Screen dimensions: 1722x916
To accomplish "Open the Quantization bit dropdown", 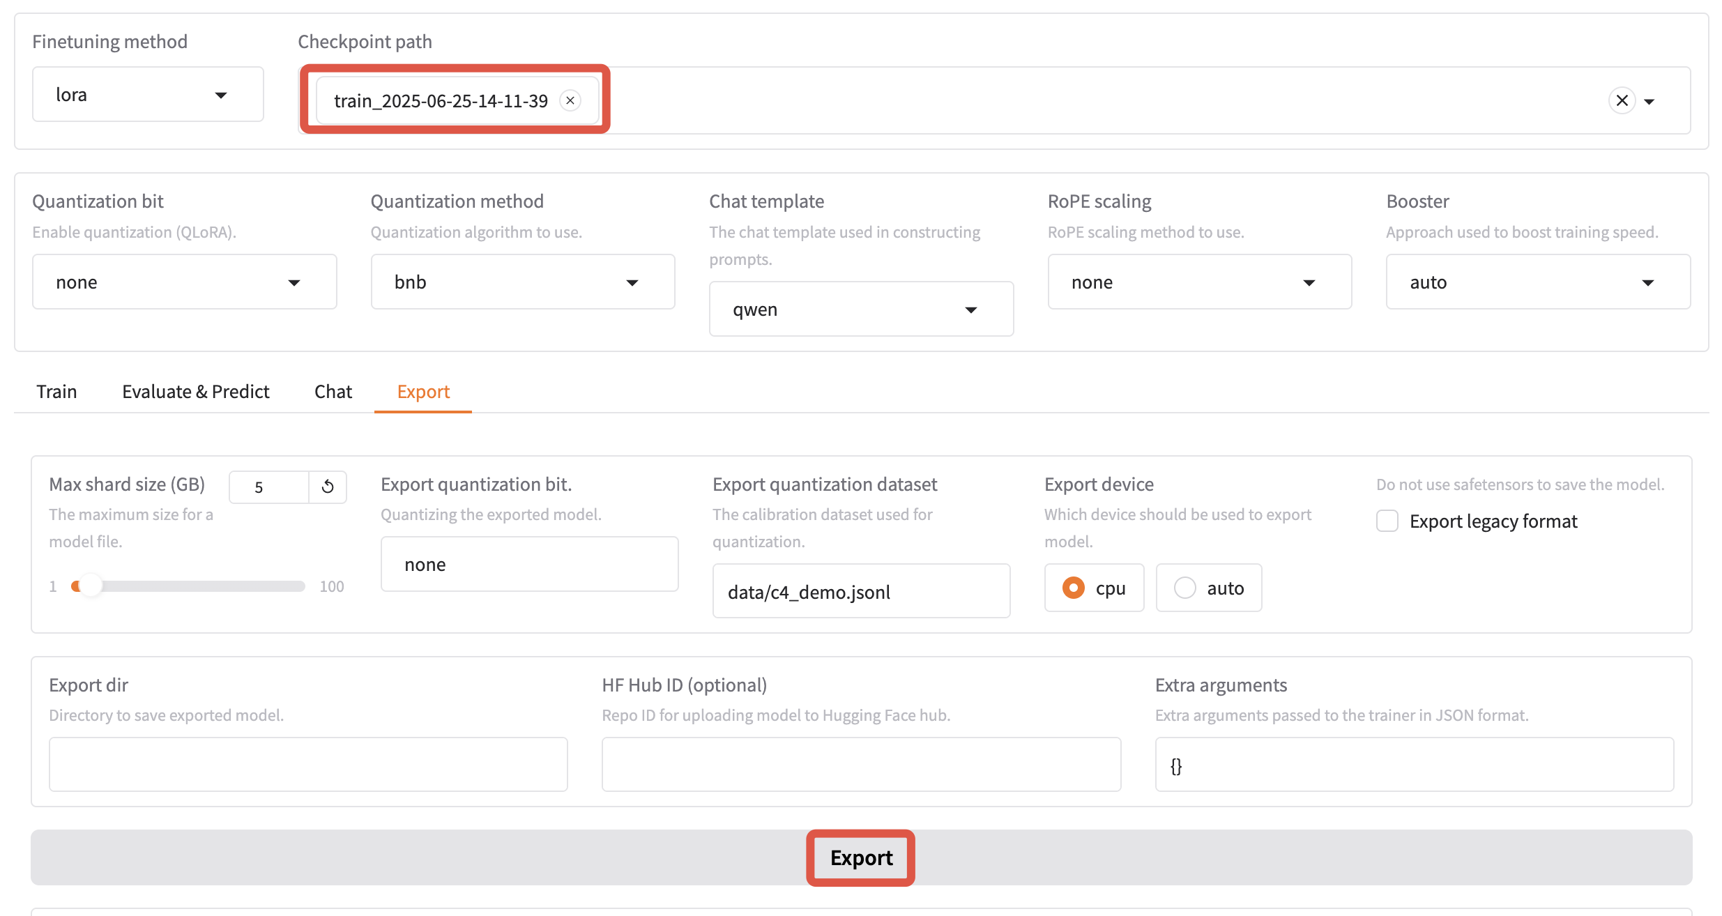I will coord(184,282).
